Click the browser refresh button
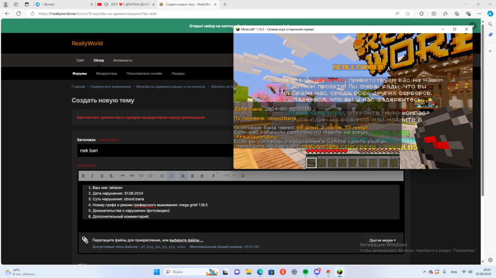The width and height of the screenshot is (496, 278). pyautogui.click(x=19, y=13)
